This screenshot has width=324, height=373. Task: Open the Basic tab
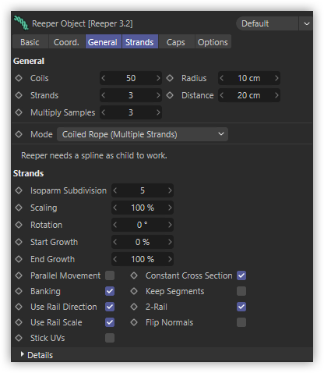point(30,42)
